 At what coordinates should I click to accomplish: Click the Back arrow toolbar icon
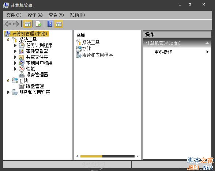point(8,24)
